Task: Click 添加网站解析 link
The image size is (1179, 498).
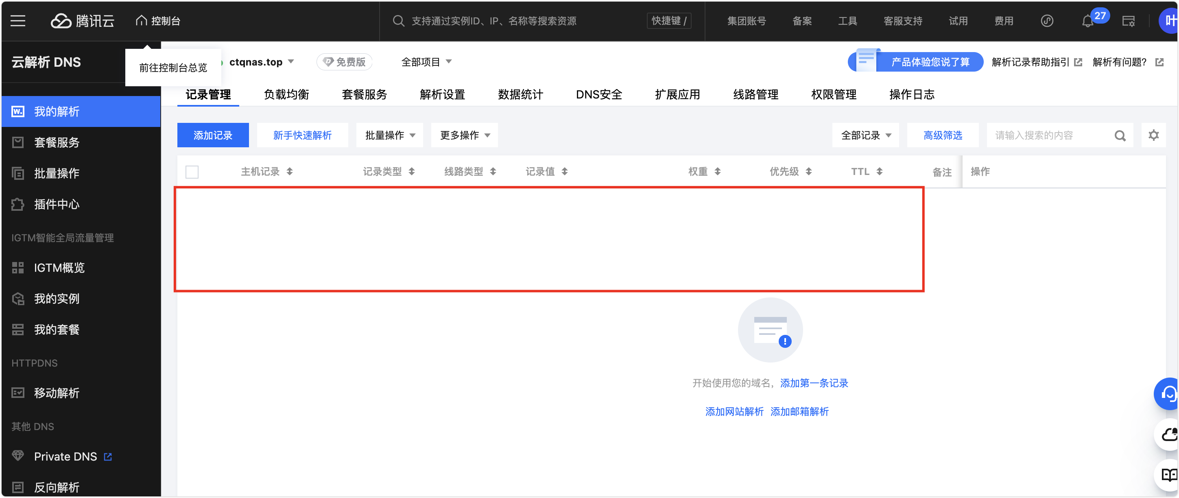Action: pyautogui.click(x=734, y=411)
